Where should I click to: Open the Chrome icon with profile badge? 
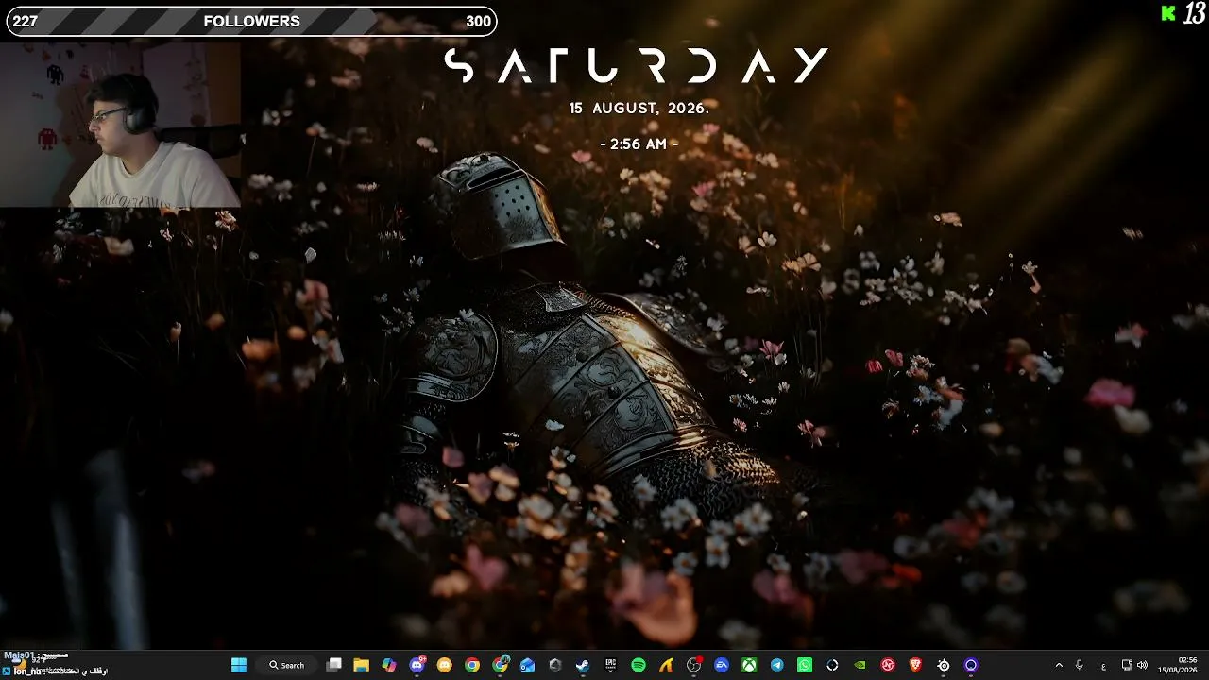pyautogui.click(x=500, y=665)
